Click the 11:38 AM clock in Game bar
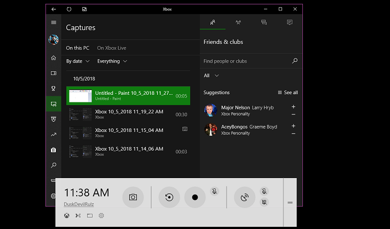This screenshot has width=390, height=229. coord(87,193)
